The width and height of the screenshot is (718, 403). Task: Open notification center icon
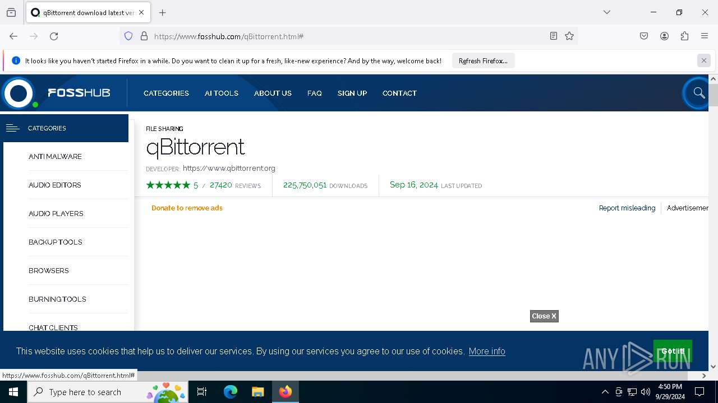[699, 392]
